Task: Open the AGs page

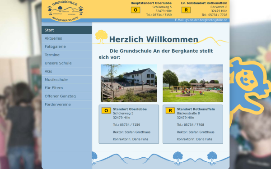Action: point(66,71)
